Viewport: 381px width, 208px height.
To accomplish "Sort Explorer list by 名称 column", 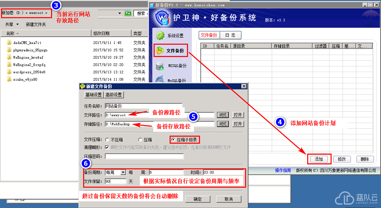I will click(x=46, y=33).
